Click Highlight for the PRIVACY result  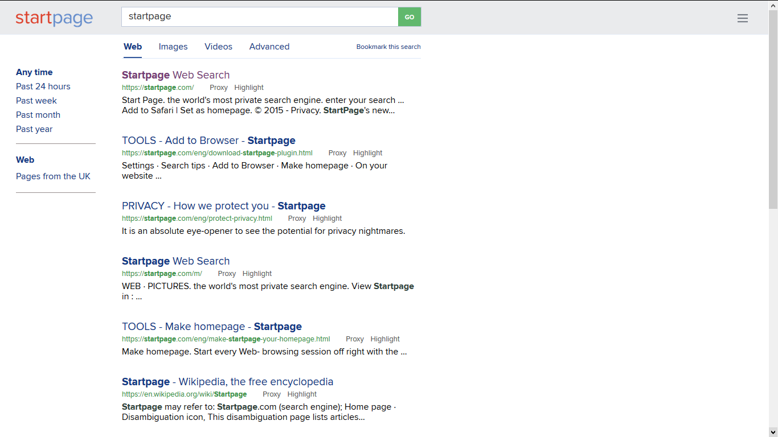point(327,218)
